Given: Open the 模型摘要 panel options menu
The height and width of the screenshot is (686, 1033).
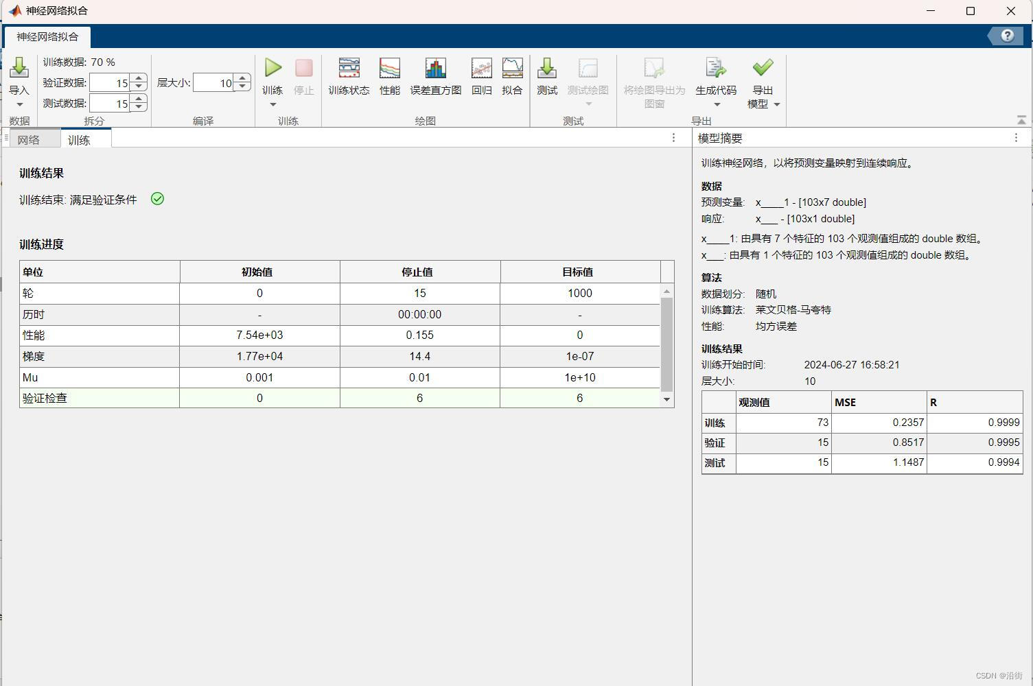Looking at the screenshot, I should tap(1016, 138).
